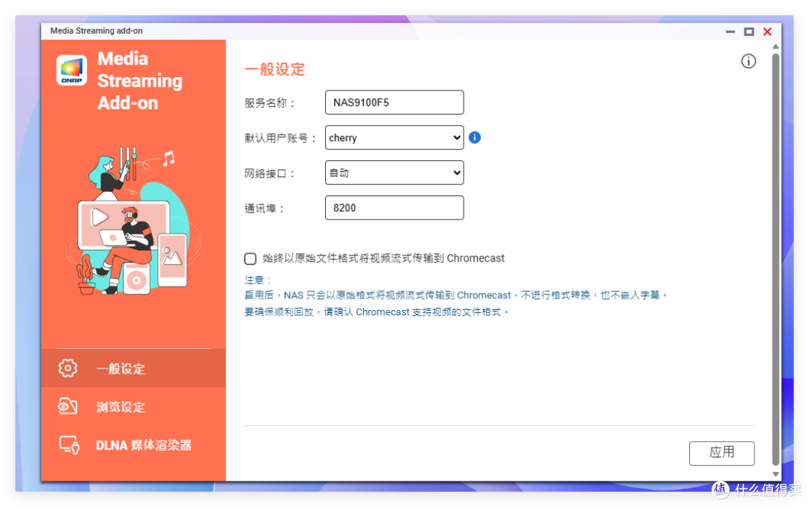Open the DLNA 媒体渲染器 sidebar item
Screen dimensions: 809x507
click(x=133, y=445)
